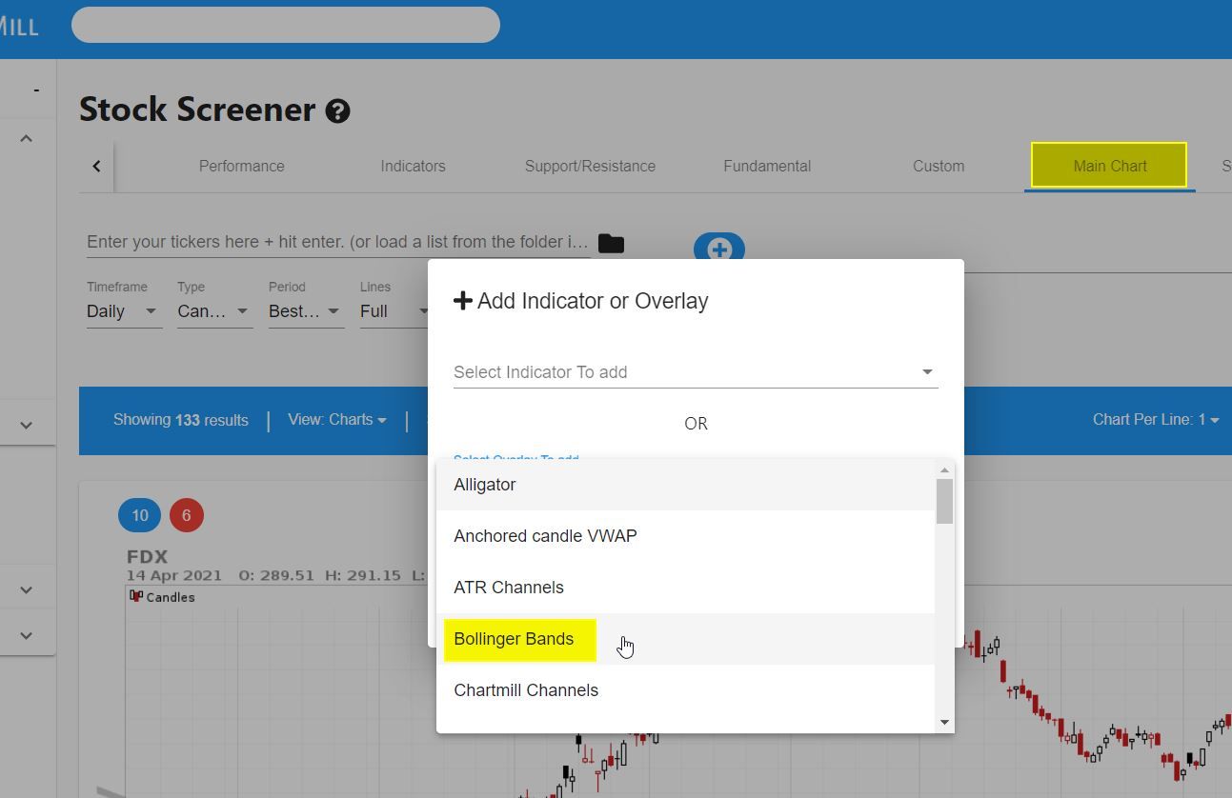Click the top search bar
The height and width of the screenshot is (798, 1232).
[286, 25]
